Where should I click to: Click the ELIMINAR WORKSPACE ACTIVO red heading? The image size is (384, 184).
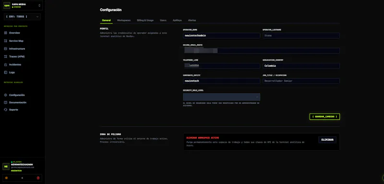(203, 138)
